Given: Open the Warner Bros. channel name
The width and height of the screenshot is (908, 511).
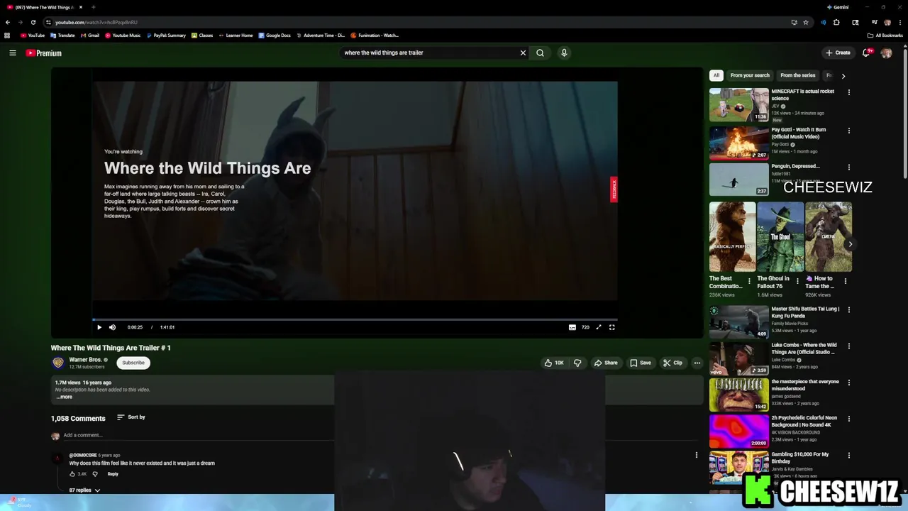Looking at the screenshot, I should [x=85, y=360].
